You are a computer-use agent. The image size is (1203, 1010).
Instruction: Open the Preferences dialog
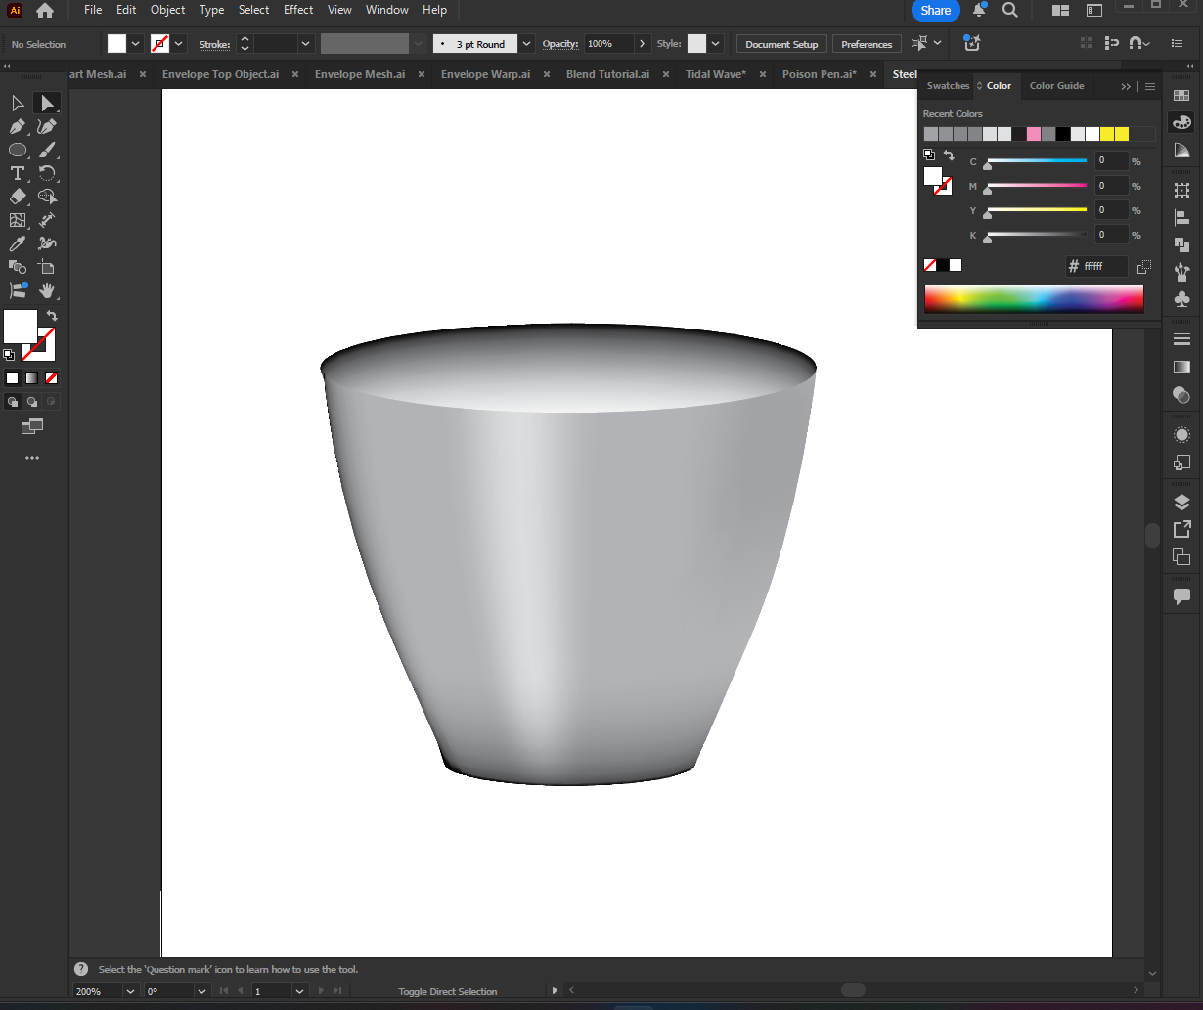(867, 43)
